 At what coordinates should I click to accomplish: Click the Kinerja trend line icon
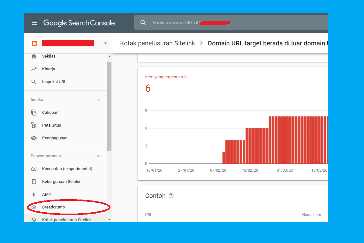34,69
